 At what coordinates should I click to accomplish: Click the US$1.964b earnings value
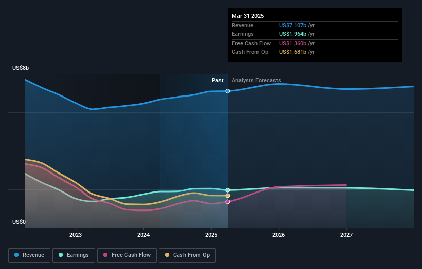click(292, 34)
